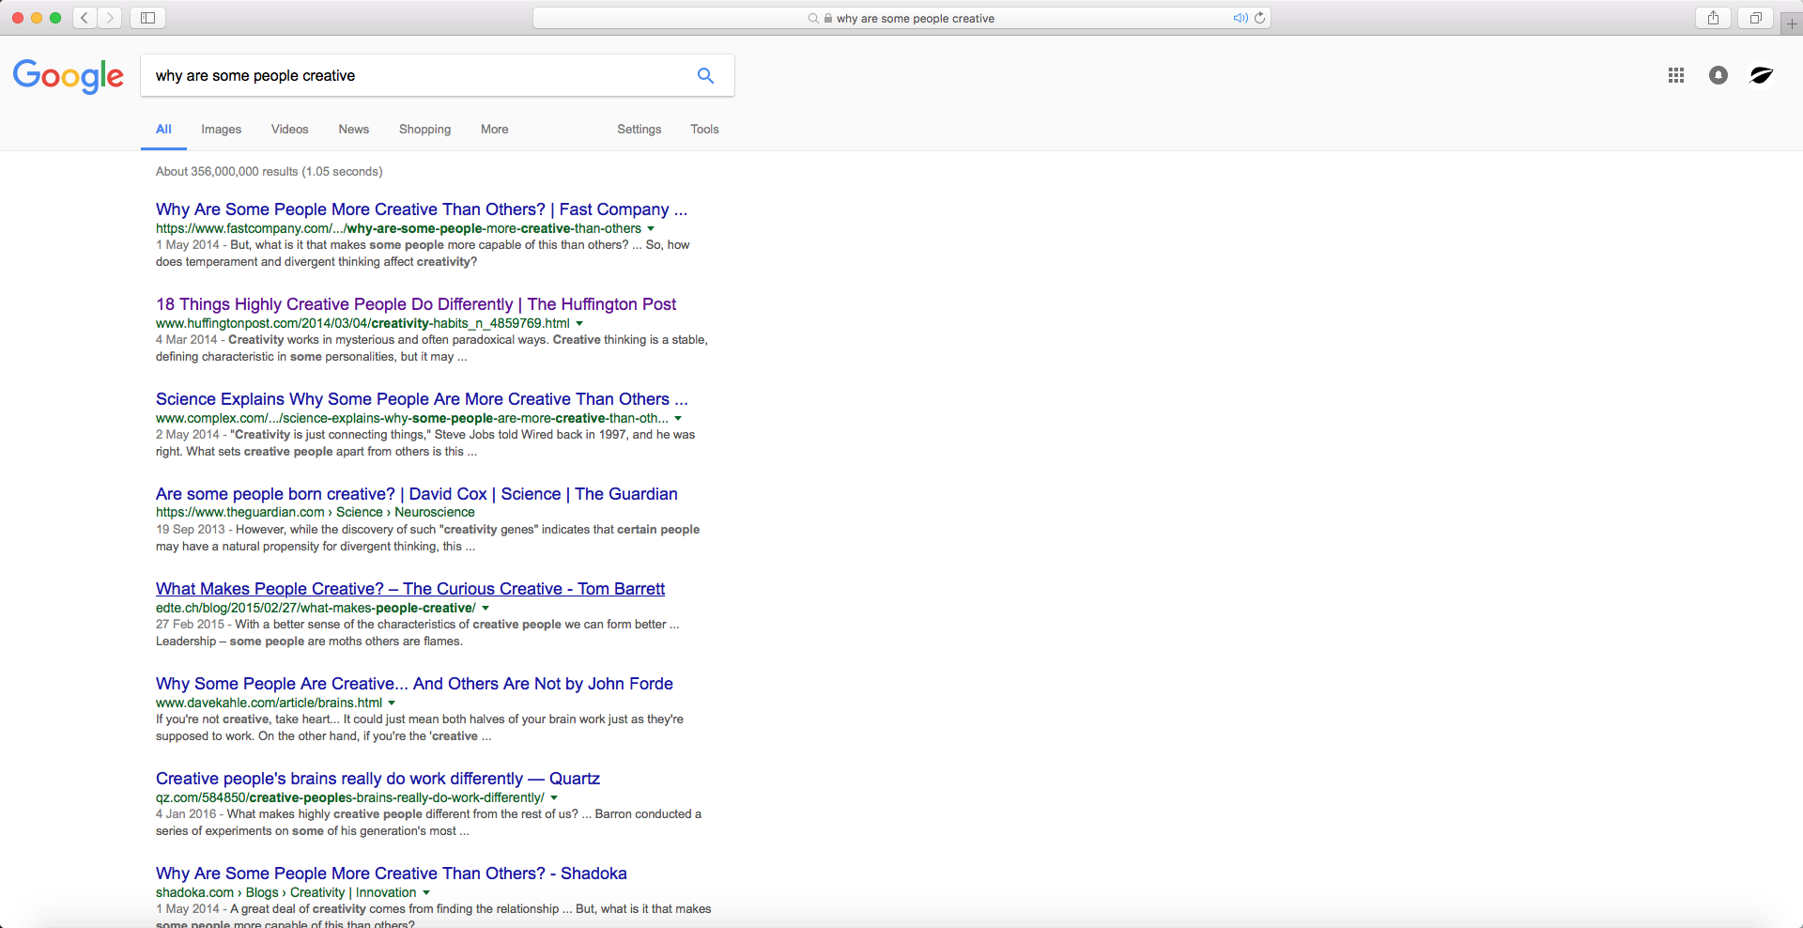Click the Safari address bar

tap(901, 18)
